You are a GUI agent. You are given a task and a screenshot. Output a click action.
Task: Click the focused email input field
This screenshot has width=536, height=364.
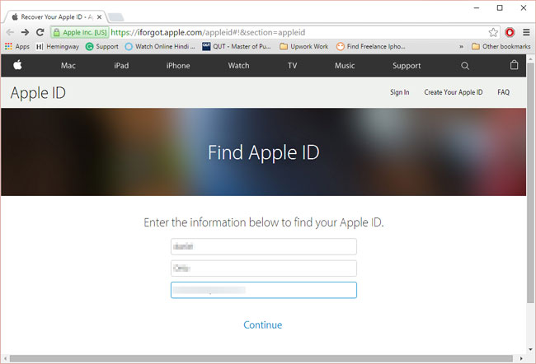point(264,290)
